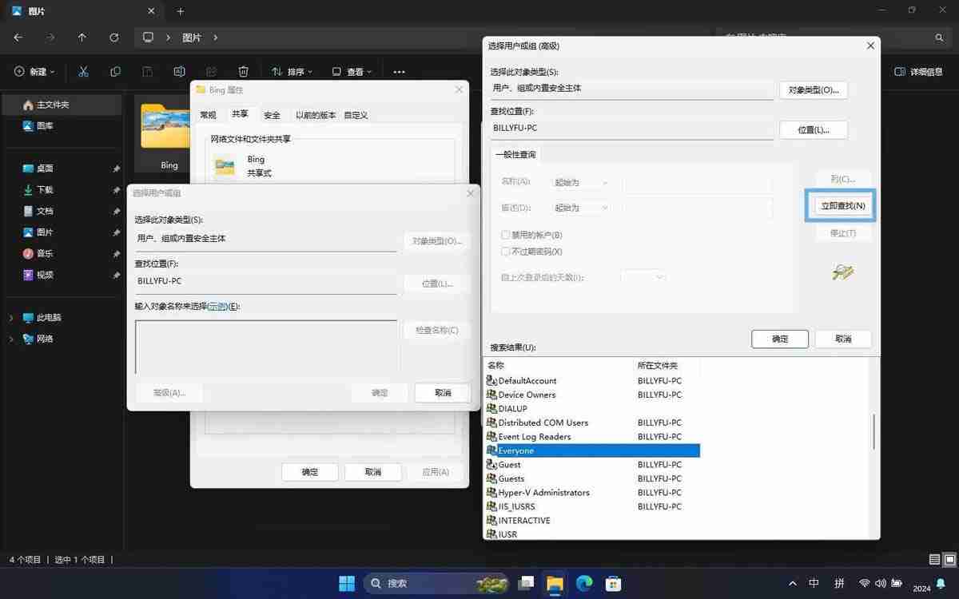Switch to the 安全 tab
Image resolution: width=959 pixels, height=599 pixels.
(272, 114)
